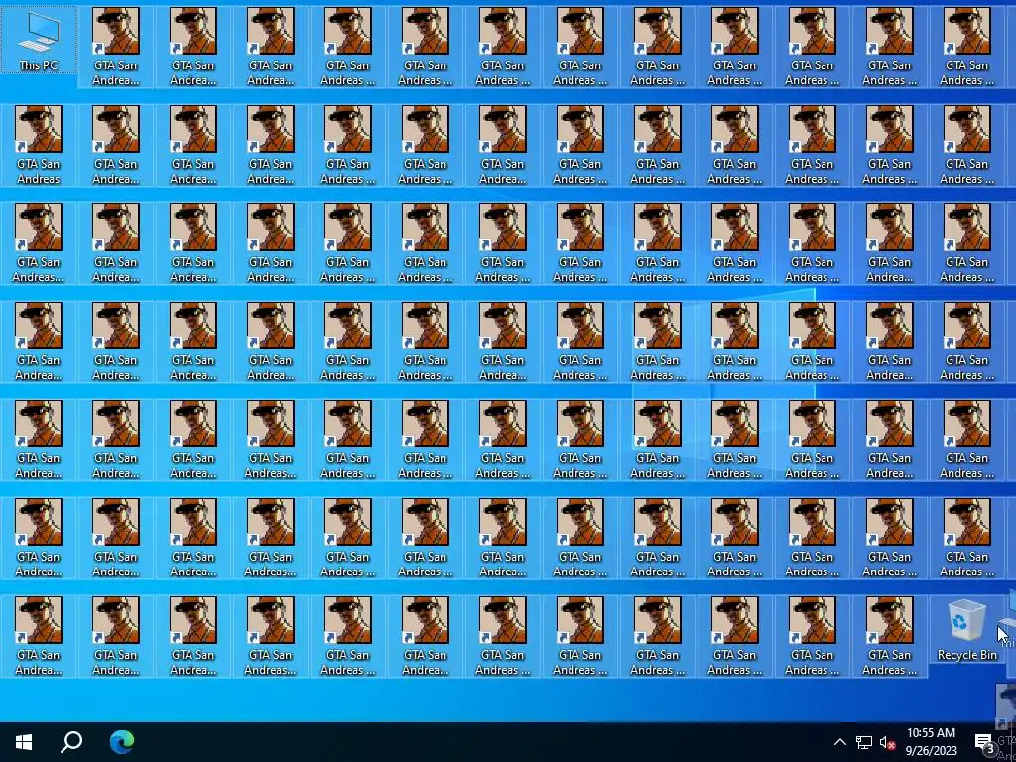
Task: Open the muted volume tray icon
Action: click(887, 742)
